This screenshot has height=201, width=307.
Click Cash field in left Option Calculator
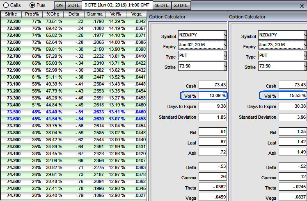pyautogui.click(x=213, y=85)
